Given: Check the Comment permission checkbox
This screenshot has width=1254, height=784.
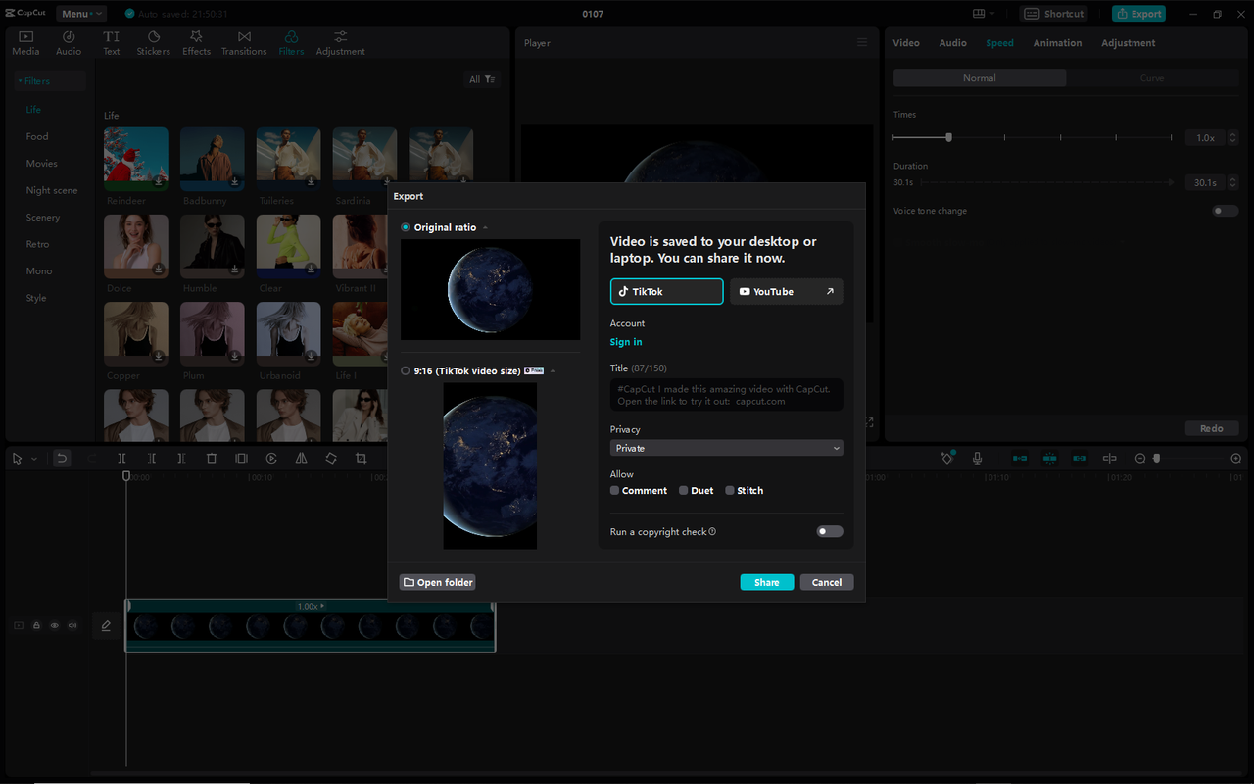Looking at the screenshot, I should tap(615, 490).
